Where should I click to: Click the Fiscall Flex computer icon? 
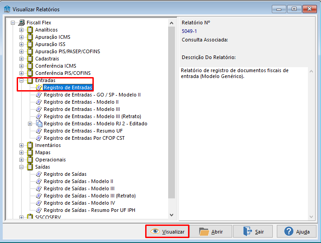pos(22,23)
